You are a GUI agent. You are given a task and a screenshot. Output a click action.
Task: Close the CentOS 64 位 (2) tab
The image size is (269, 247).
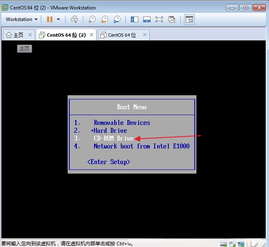92,35
